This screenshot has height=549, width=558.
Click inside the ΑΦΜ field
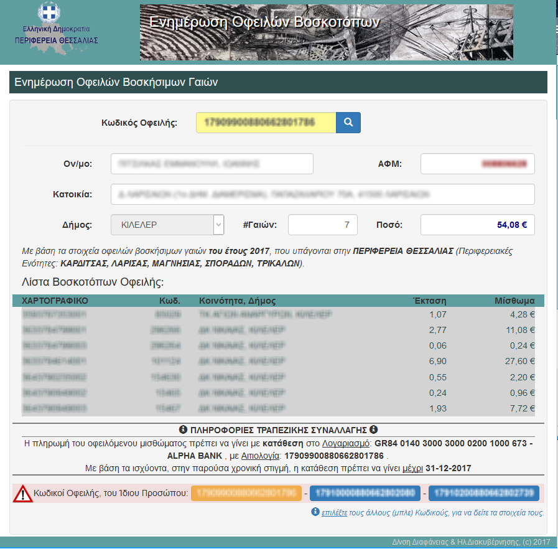point(477,164)
